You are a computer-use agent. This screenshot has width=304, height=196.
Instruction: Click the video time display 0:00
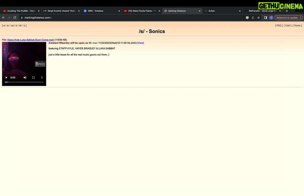(13, 78)
